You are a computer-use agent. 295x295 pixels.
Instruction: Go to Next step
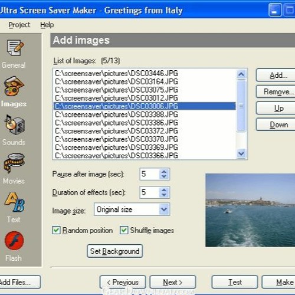click(173, 282)
